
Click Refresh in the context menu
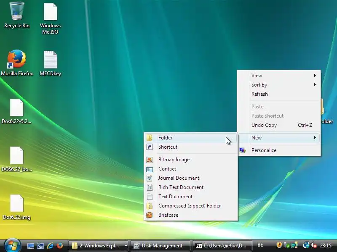(x=279, y=94)
